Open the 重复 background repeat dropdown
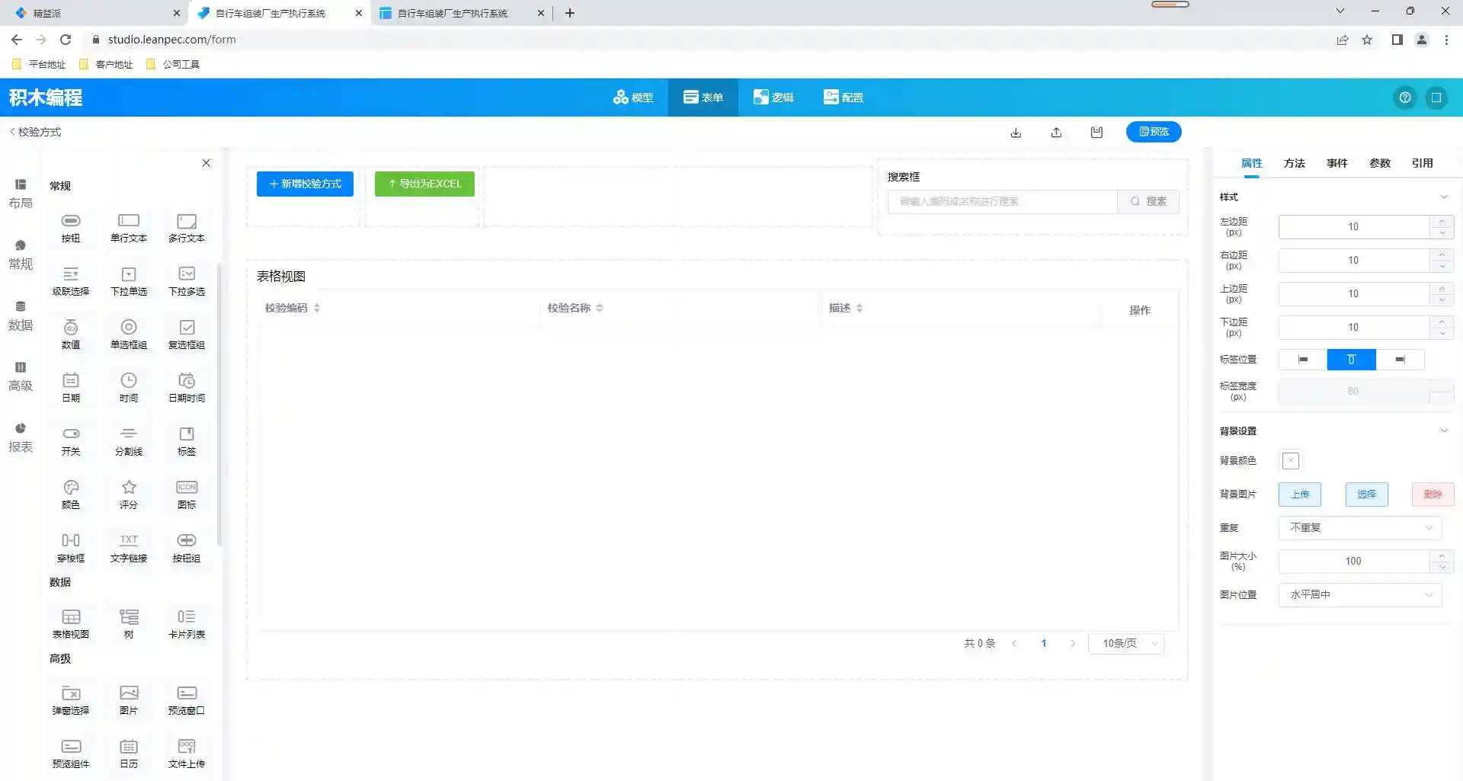The width and height of the screenshot is (1463, 781). pos(1359,527)
